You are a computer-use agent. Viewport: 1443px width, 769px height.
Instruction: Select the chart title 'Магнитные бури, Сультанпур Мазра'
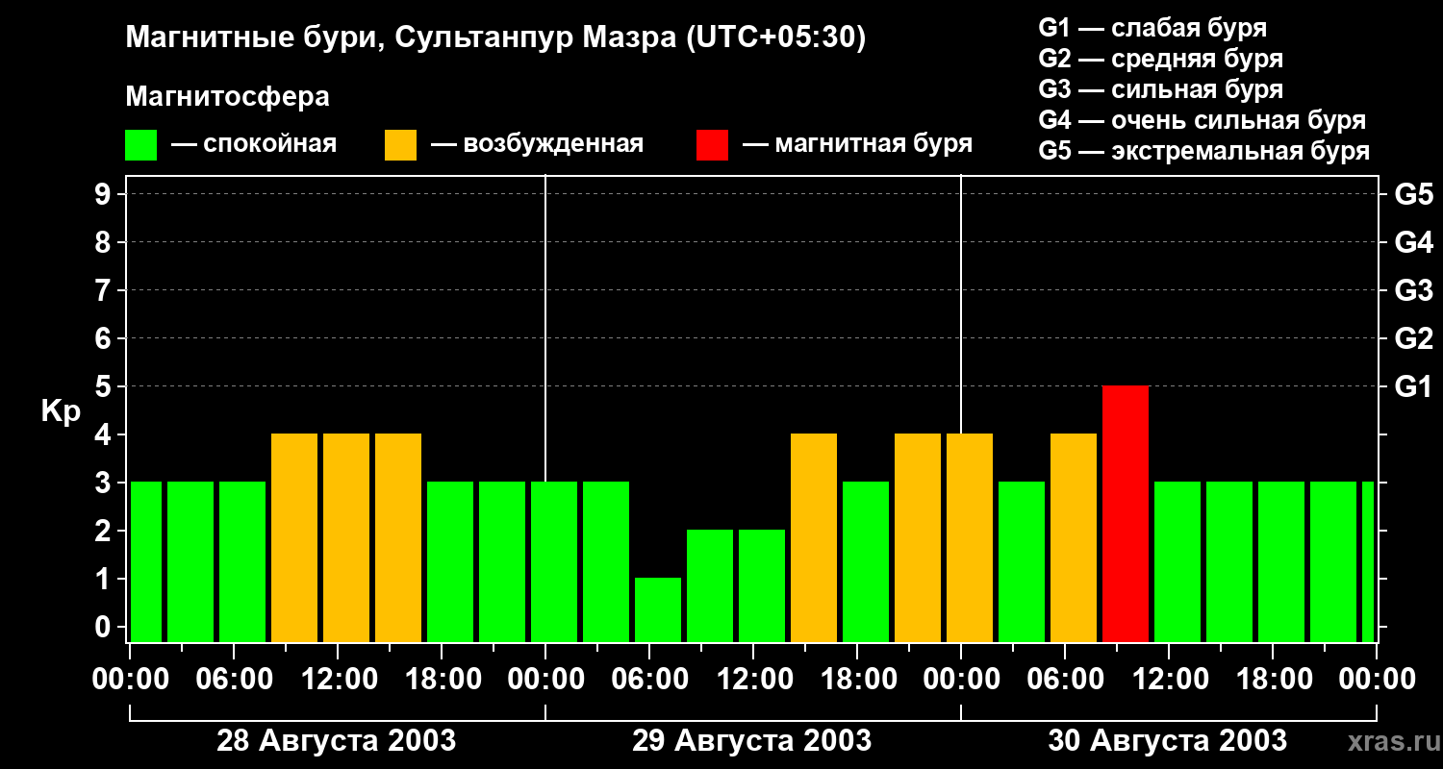(399, 38)
